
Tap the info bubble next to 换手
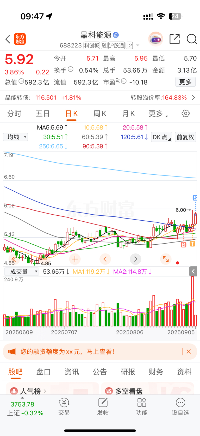click(x=71, y=69)
